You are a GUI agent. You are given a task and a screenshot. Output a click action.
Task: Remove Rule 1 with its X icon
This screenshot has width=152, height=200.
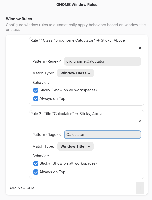[140, 48]
